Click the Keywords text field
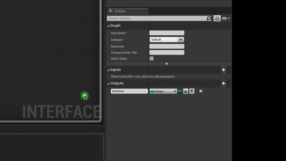Screen dimensions: 286x161 (167, 47)
